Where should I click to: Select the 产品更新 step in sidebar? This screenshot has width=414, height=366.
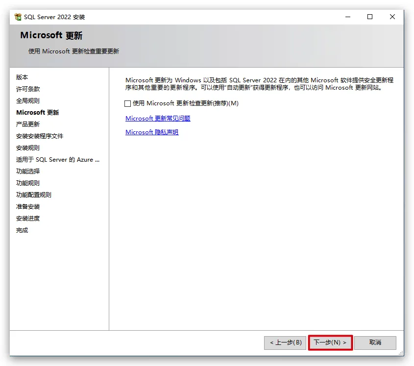coord(28,124)
